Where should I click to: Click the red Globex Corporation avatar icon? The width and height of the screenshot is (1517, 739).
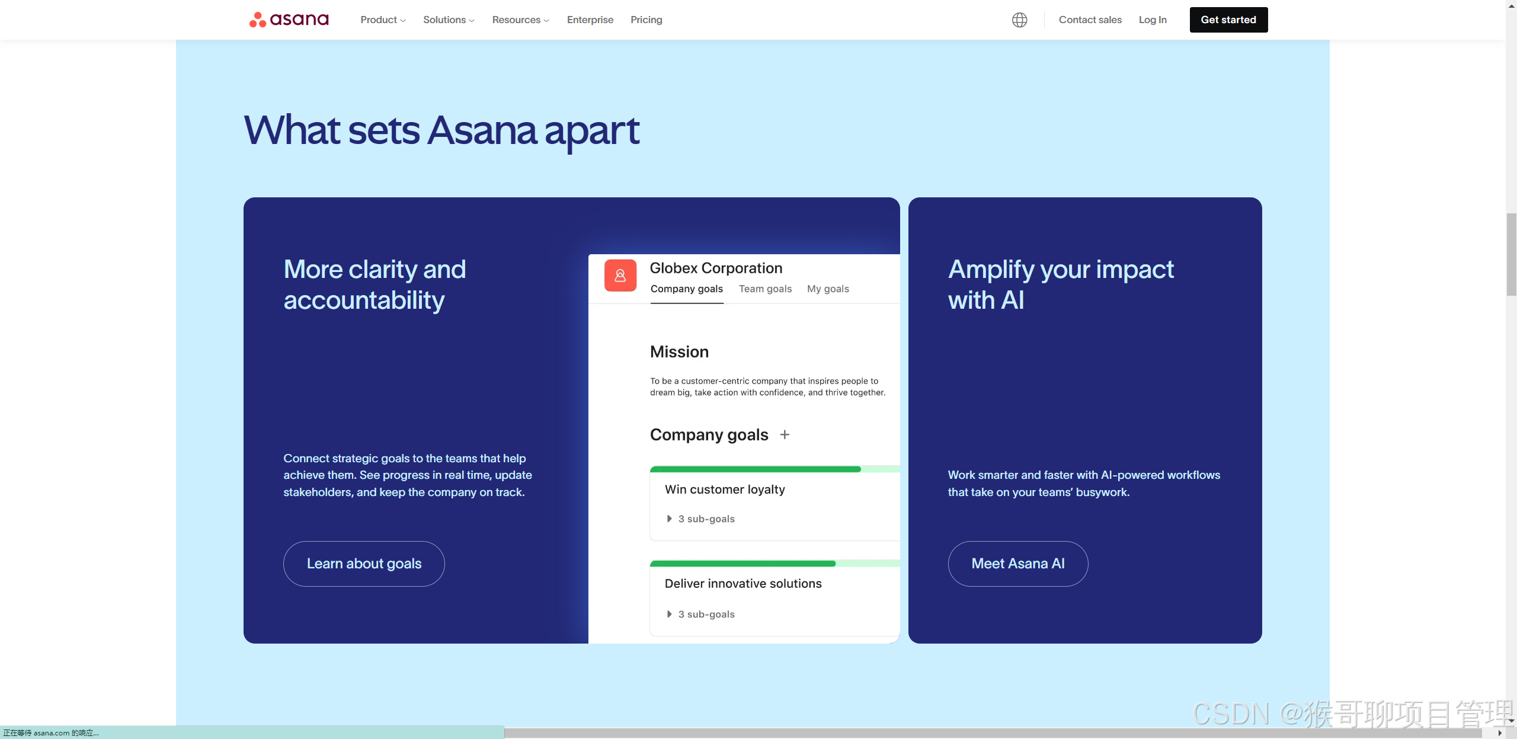[x=620, y=276]
